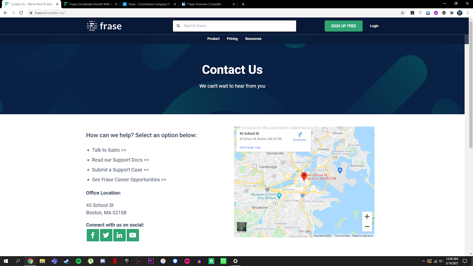473x266 pixels.
Task: Open Windows search from the taskbar
Action: [x=18, y=261]
